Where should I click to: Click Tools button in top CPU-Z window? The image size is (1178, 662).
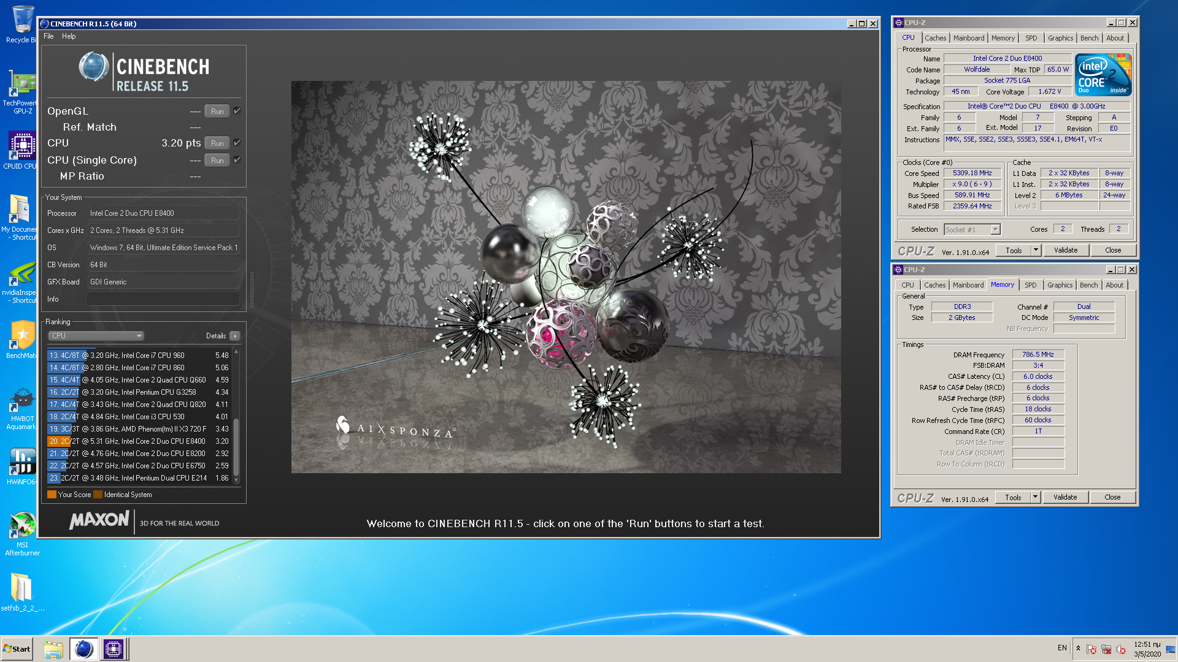click(1014, 250)
